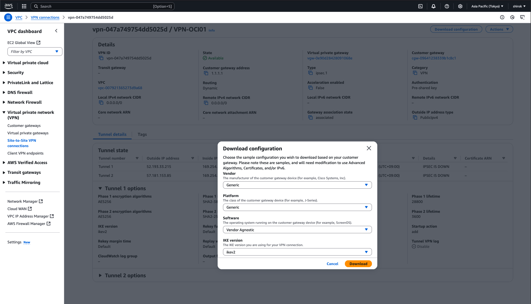Click the help question mark icon

click(447, 6)
